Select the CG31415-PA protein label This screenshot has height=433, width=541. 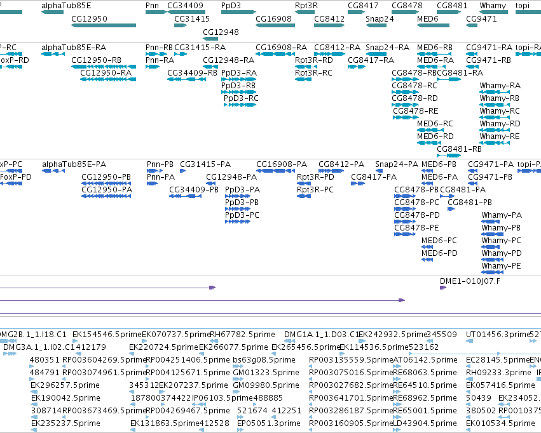tap(205, 164)
